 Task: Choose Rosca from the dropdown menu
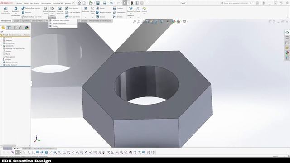click(63, 26)
